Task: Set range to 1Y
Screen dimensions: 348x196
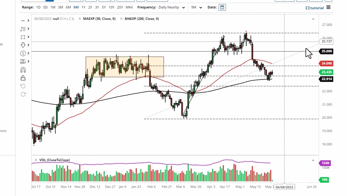Action: (x=83, y=7)
